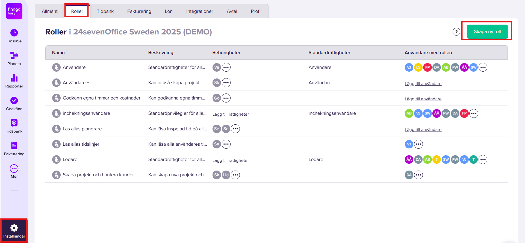Viewport: 525px width, 243px height.
Task: Switch to the Avtal tab
Action: [232, 11]
